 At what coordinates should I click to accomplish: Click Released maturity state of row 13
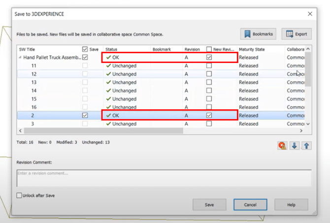[x=249, y=82]
